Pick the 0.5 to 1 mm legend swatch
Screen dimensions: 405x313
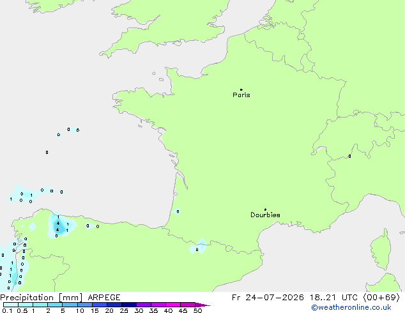[26, 305]
